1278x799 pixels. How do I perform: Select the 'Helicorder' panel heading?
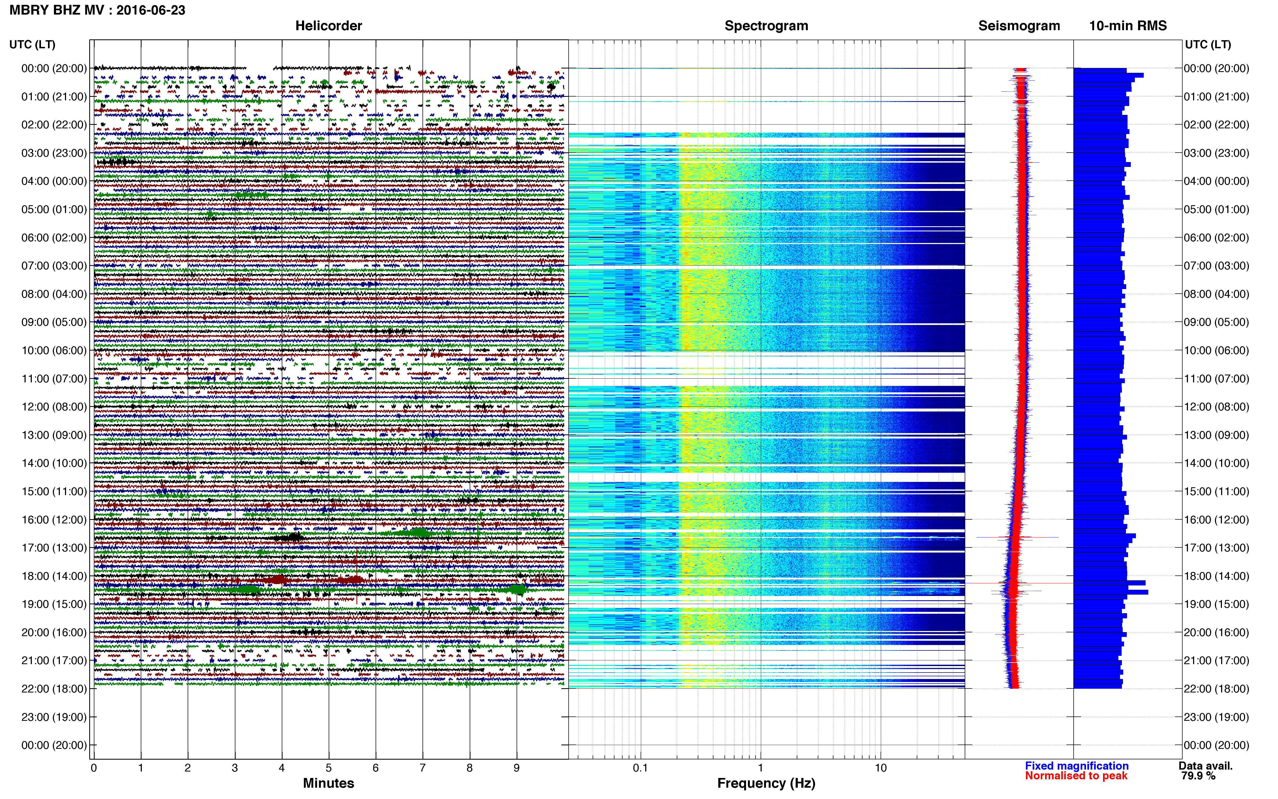point(328,26)
